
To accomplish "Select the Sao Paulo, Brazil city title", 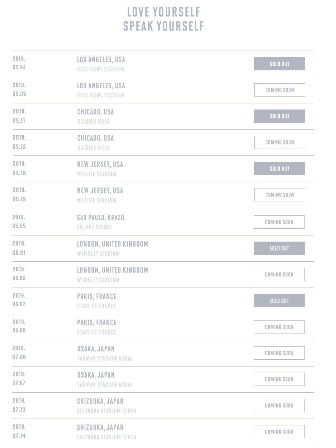I will click(x=101, y=218).
